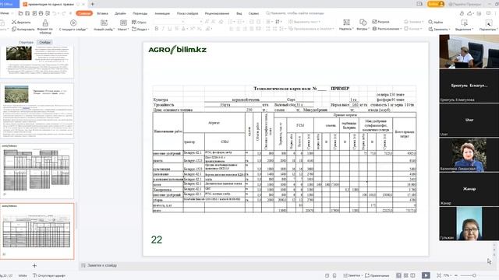Open the slide Layout (Макет) icon
The image size is (499, 280).
pyautogui.click(x=123, y=23)
